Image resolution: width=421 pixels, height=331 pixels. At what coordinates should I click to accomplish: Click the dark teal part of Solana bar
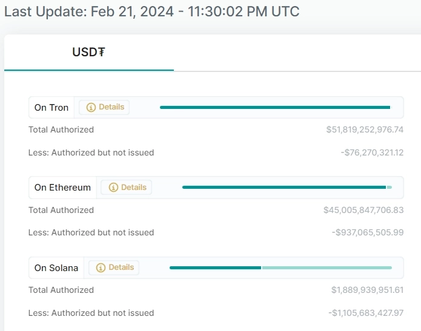(215, 267)
